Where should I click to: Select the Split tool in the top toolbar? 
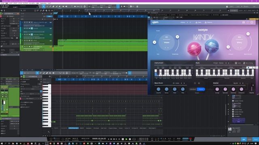coord(50,6)
